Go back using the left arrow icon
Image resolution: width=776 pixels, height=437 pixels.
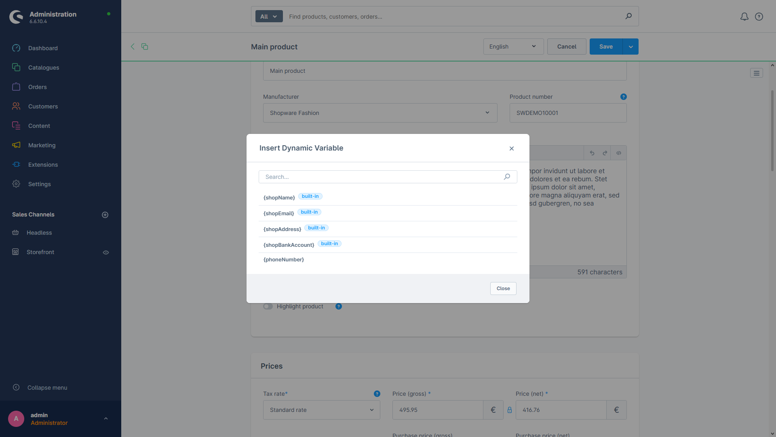(x=133, y=47)
